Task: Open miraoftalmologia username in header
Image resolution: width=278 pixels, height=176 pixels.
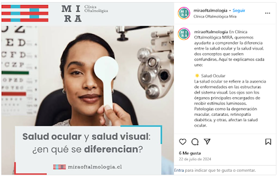Action: (210, 11)
